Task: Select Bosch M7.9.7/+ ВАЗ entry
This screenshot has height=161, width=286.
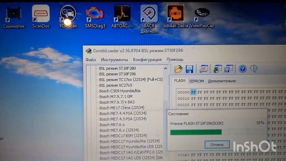Action: point(117,102)
